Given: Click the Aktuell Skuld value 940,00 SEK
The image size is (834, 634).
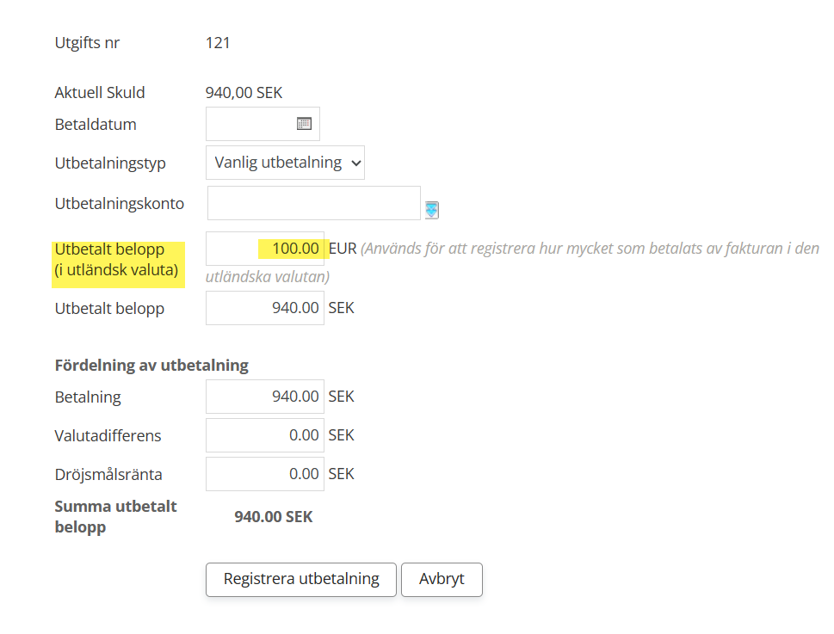Looking at the screenshot, I should pos(244,93).
